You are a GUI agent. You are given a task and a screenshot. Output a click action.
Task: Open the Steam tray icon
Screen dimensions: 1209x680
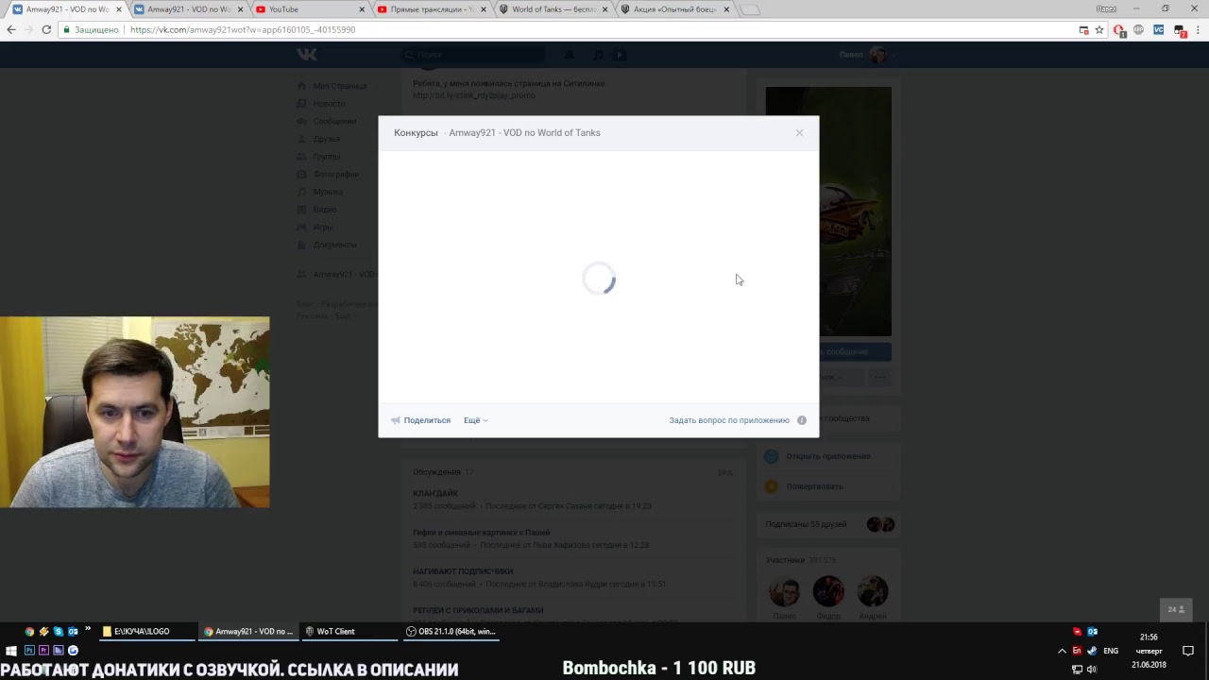coord(1093,651)
